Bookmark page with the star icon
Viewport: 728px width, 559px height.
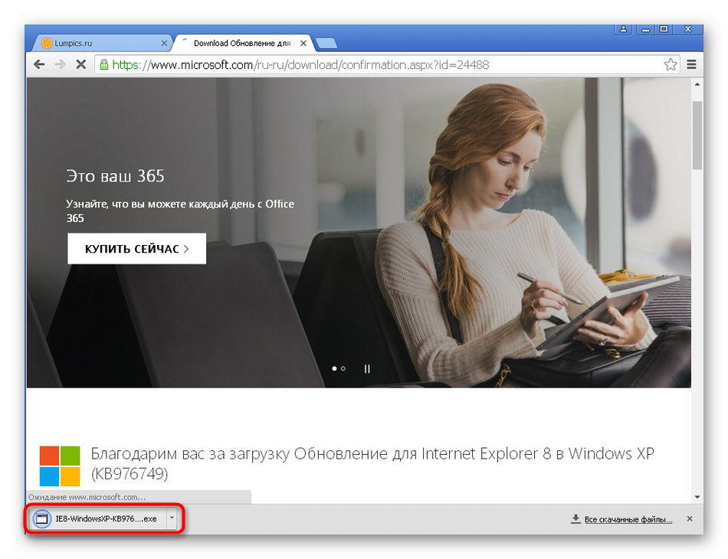670,64
